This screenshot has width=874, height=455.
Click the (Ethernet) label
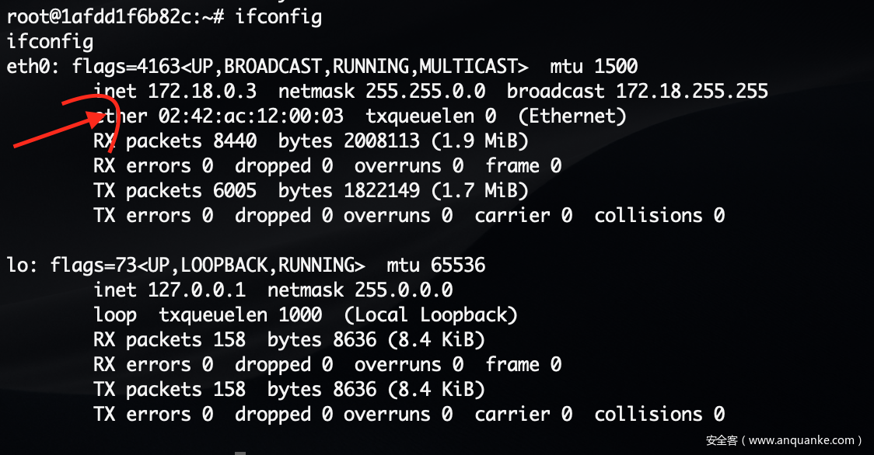[572, 116]
